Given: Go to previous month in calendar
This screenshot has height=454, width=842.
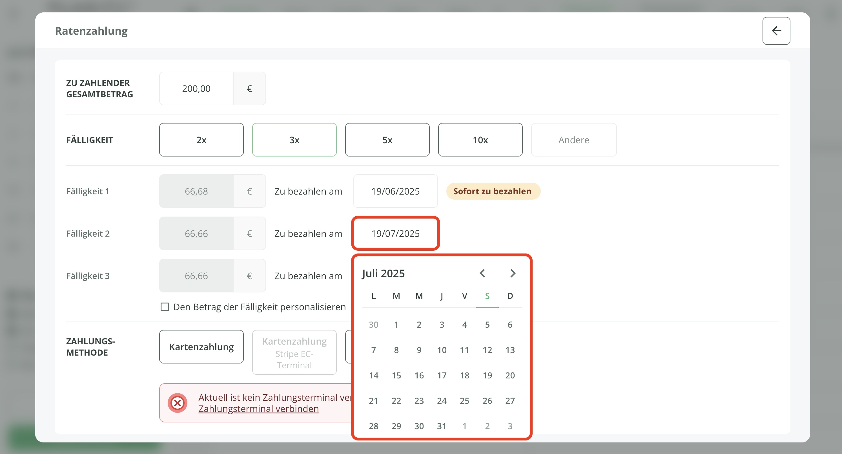Looking at the screenshot, I should pyautogui.click(x=482, y=273).
